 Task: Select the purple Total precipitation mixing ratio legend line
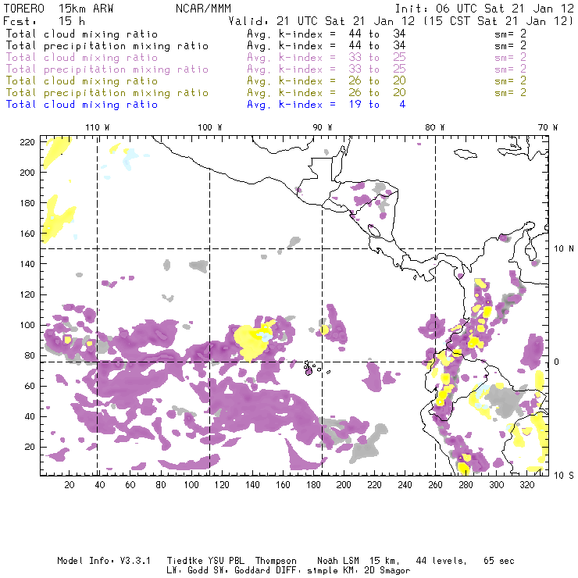click(x=107, y=70)
